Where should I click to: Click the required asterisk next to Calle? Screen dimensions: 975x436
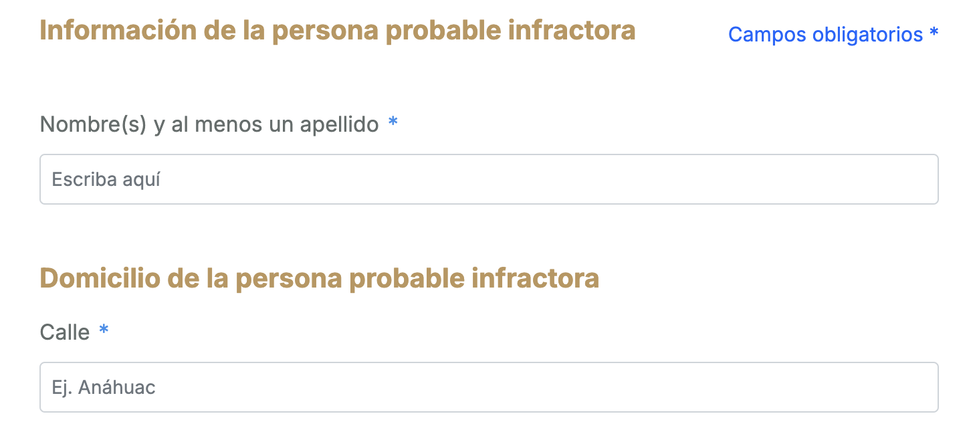click(104, 330)
